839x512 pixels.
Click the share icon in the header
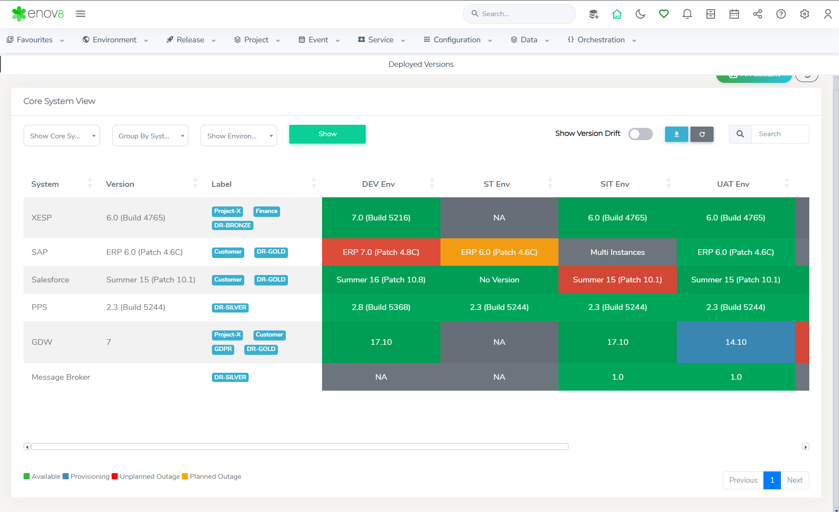(x=757, y=14)
